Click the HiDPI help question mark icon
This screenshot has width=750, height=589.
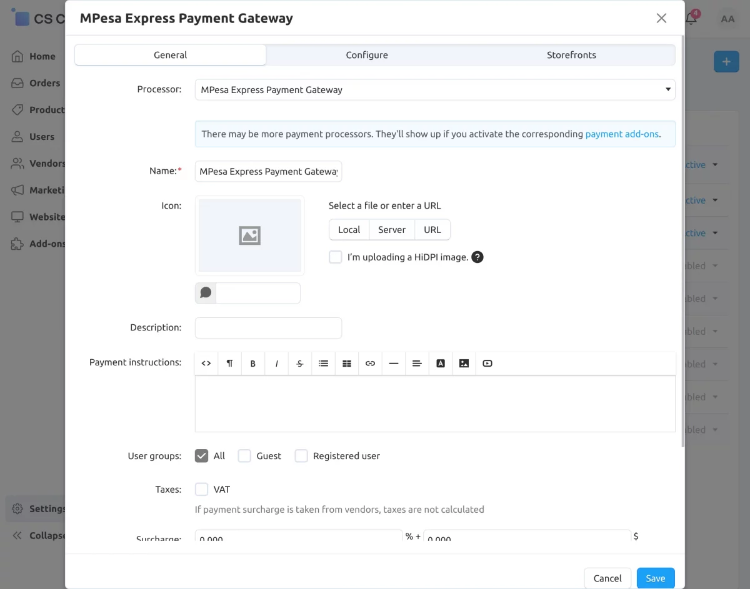(477, 257)
